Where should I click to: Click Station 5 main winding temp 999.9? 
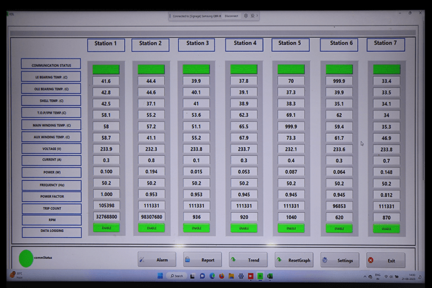(x=291, y=127)
